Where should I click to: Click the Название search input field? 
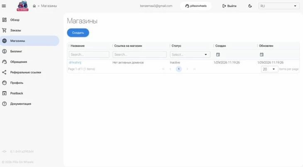coord(89,54)
